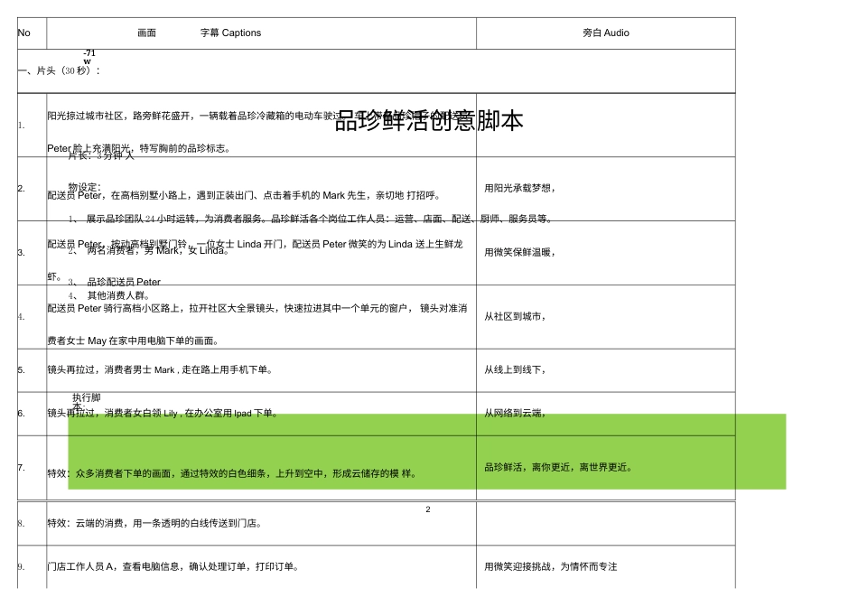Select the text '品珍配送员 Peter'
858x607 pixels.
pos(124,283)
